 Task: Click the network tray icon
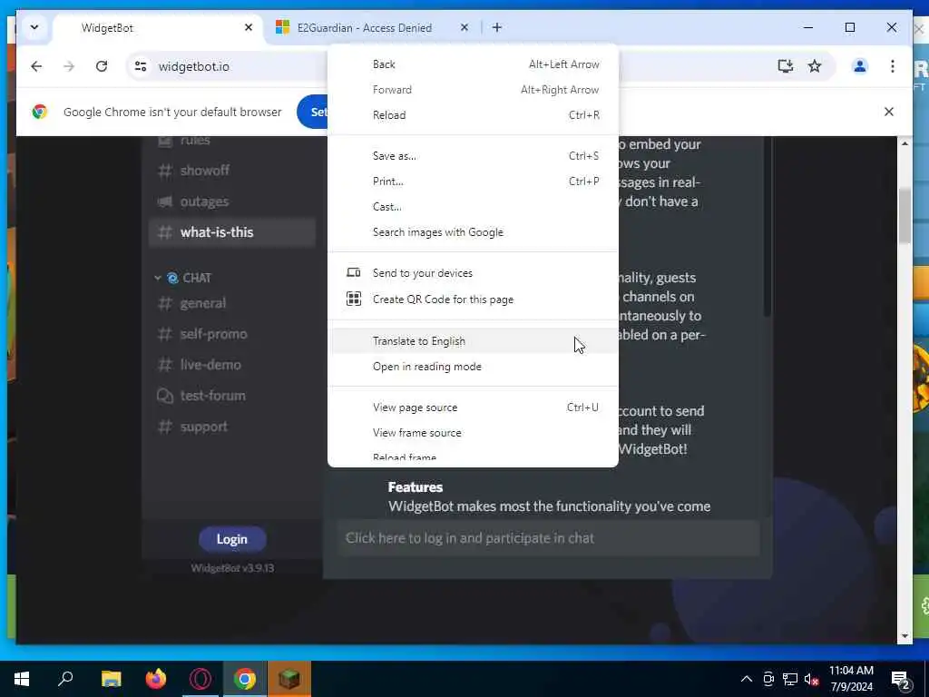tap(790, 679)
